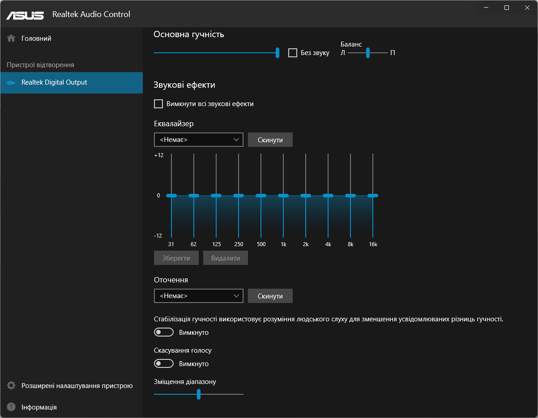Enable the Стабілізація гучності toggle
This screenshot has width=538, height=418.
163,332
